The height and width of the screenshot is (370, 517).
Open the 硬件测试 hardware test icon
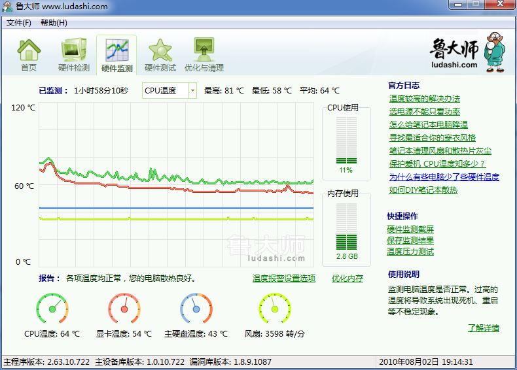(160, 50)
